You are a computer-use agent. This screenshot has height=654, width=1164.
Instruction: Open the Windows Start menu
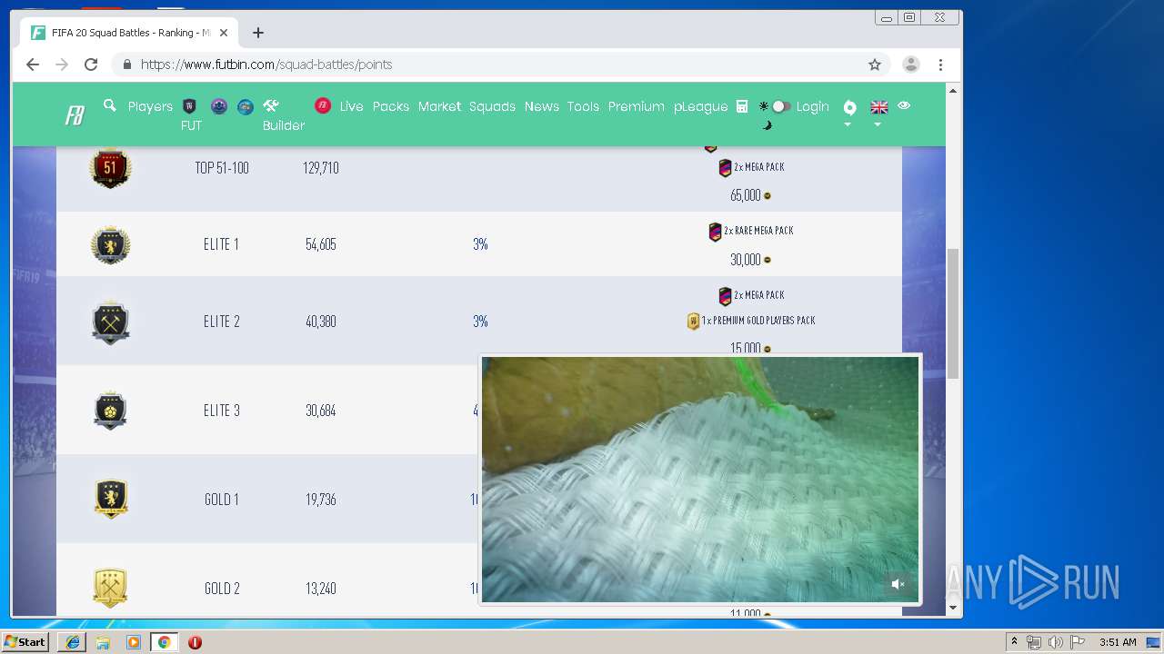tap(25, 642)
